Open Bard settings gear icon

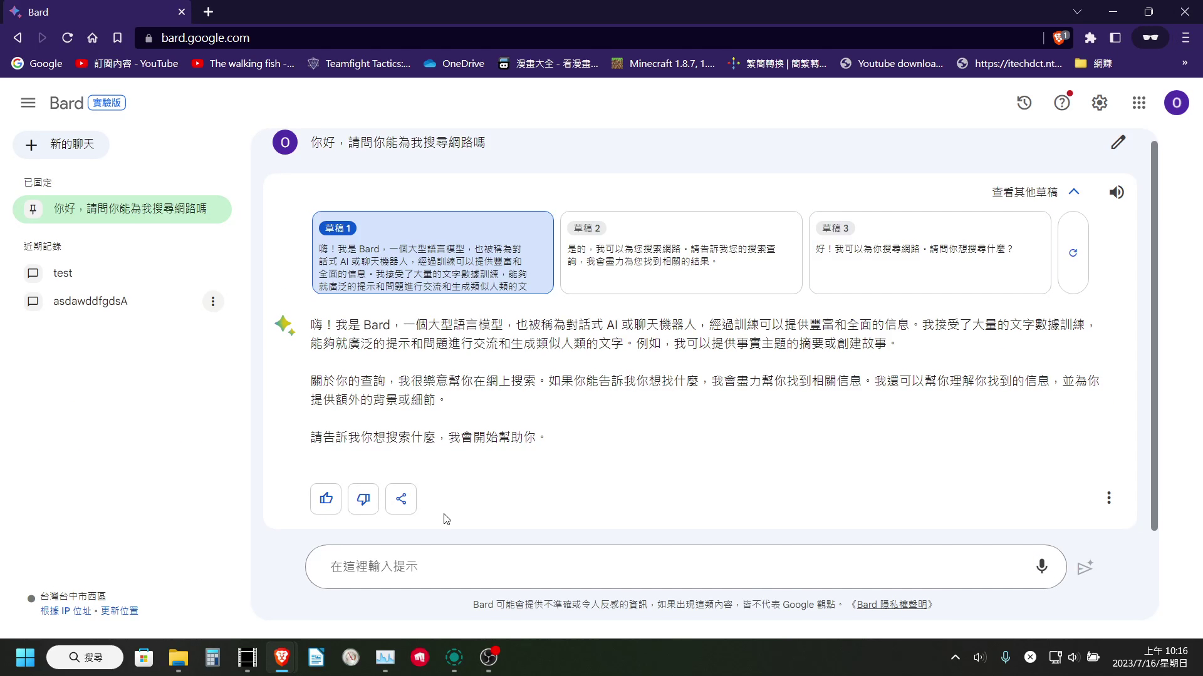coord(1100,103)
